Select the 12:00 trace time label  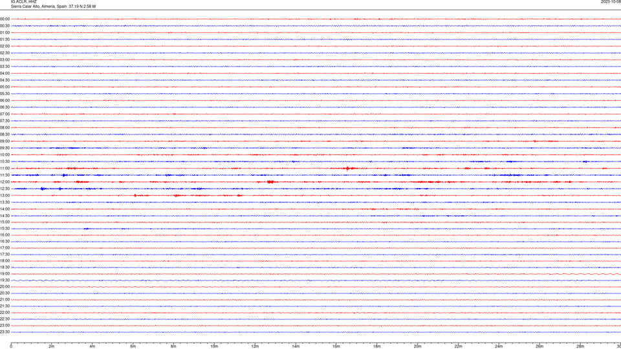point(5,182)
